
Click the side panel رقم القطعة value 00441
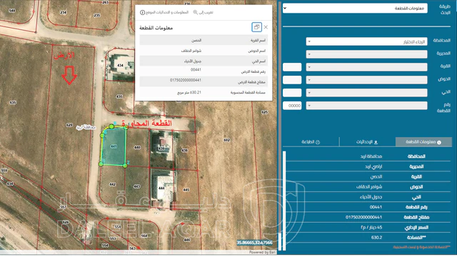(x=376, y=207)
